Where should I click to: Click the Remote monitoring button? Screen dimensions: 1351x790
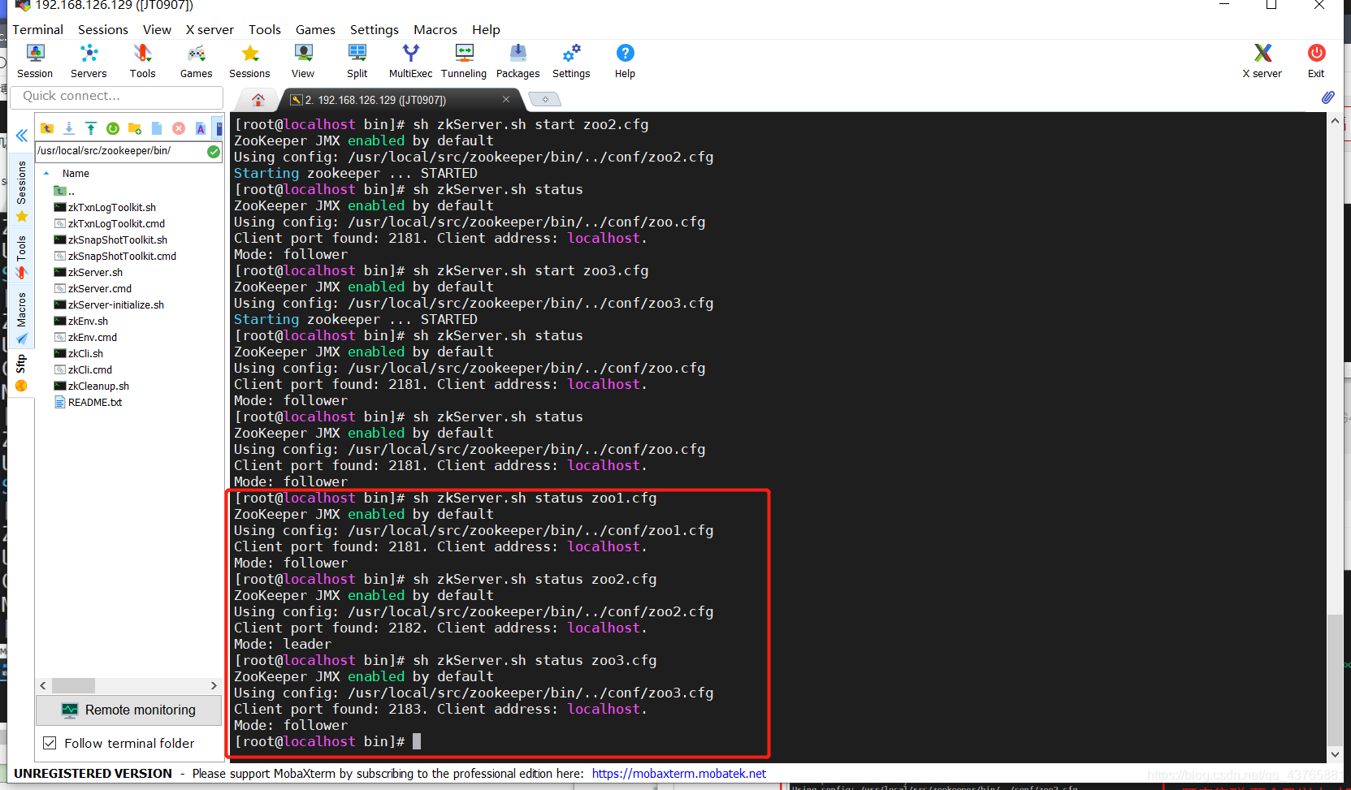coord(128,710)
